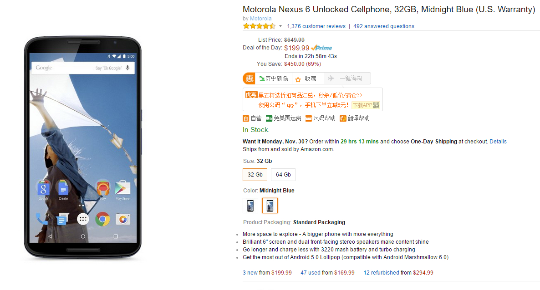Choose the first color swatch thumbnail

click(250, 206)
